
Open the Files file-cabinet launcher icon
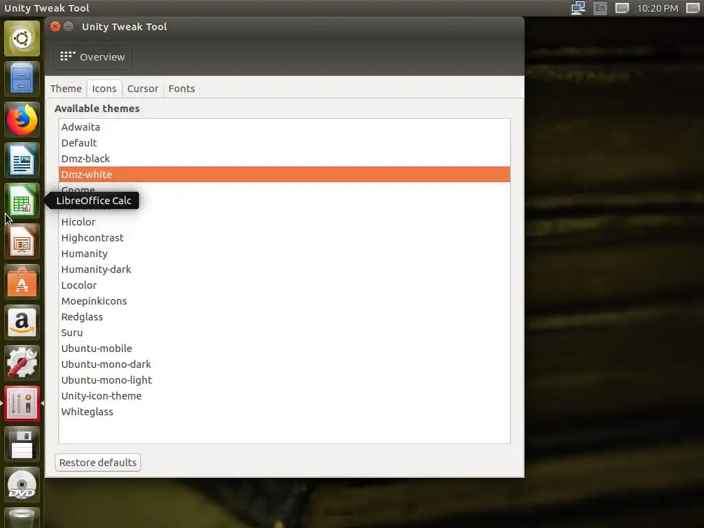(x=22, y=79)
